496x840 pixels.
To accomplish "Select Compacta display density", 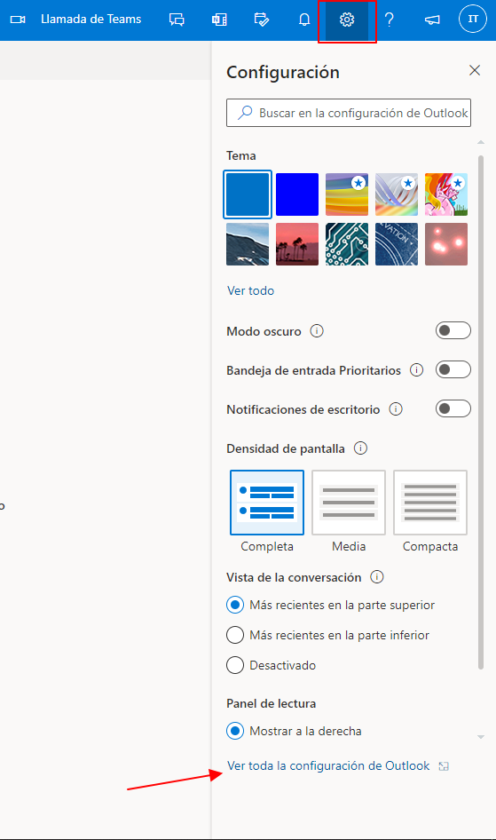I will coord(430,503).
